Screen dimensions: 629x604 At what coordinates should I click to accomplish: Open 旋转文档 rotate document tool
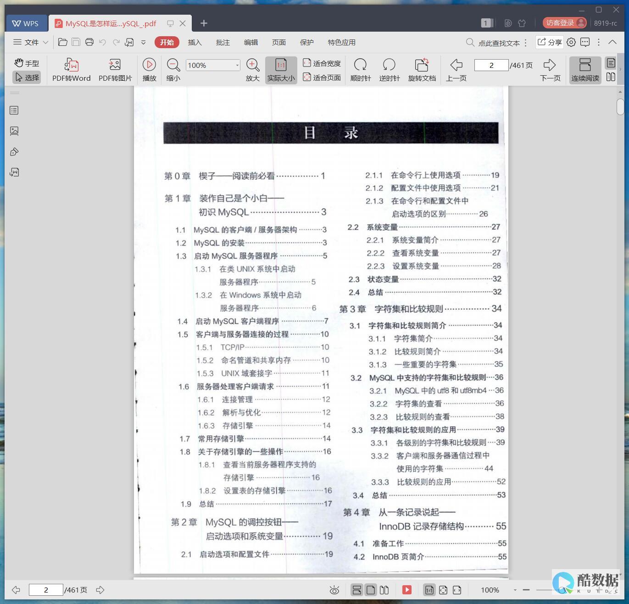(422, 70)
